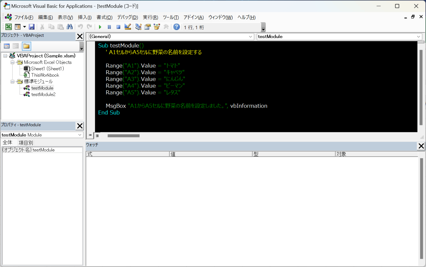Open the ヘルプ(H) menu

246,17
